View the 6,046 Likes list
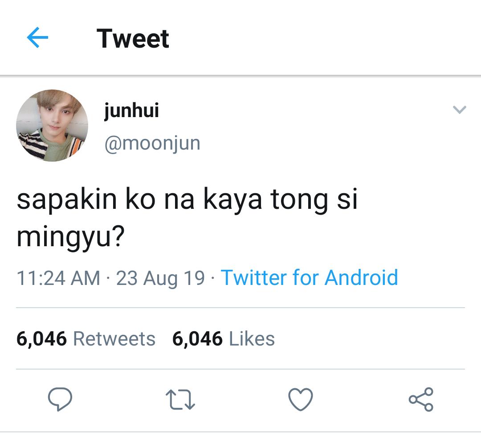The height and width of the screenshot is (435, 481). pyautogui.click(x=223, y=339)
